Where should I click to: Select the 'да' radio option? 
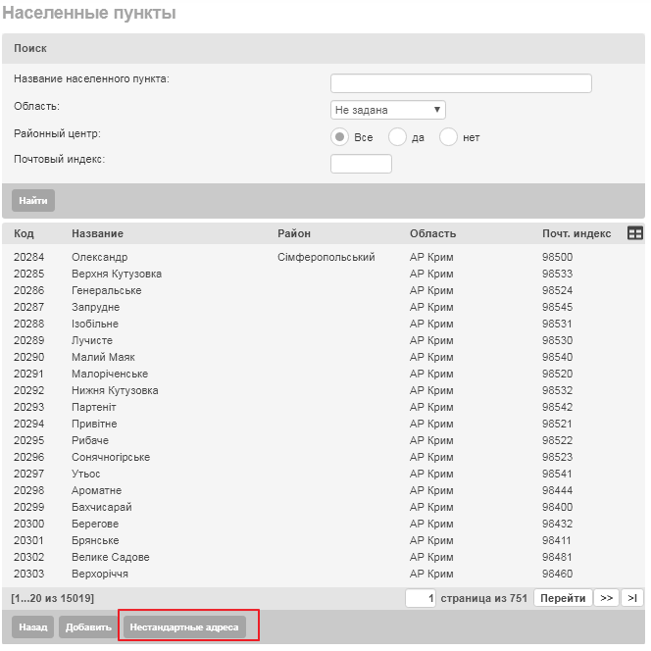(x=397, y=137)
